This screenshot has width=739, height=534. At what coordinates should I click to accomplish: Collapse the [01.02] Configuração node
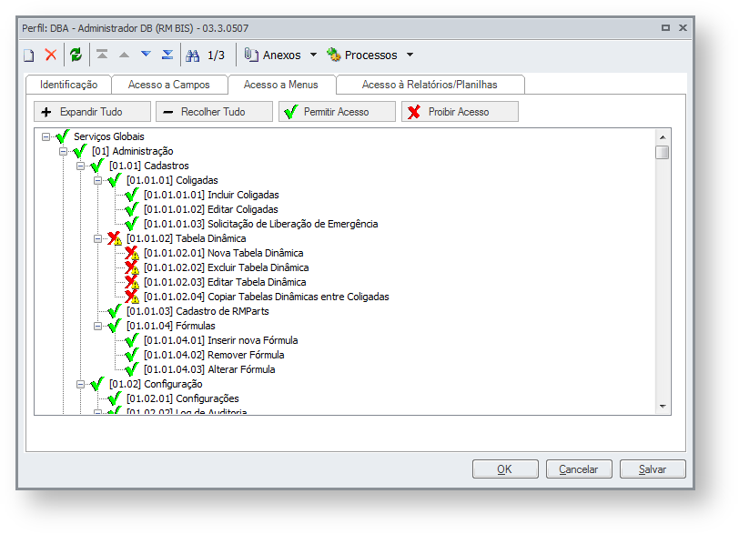[x=81, y=385]
